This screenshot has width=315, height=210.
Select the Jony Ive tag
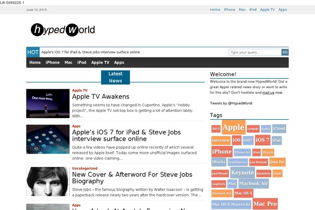[x=277, y=162]
